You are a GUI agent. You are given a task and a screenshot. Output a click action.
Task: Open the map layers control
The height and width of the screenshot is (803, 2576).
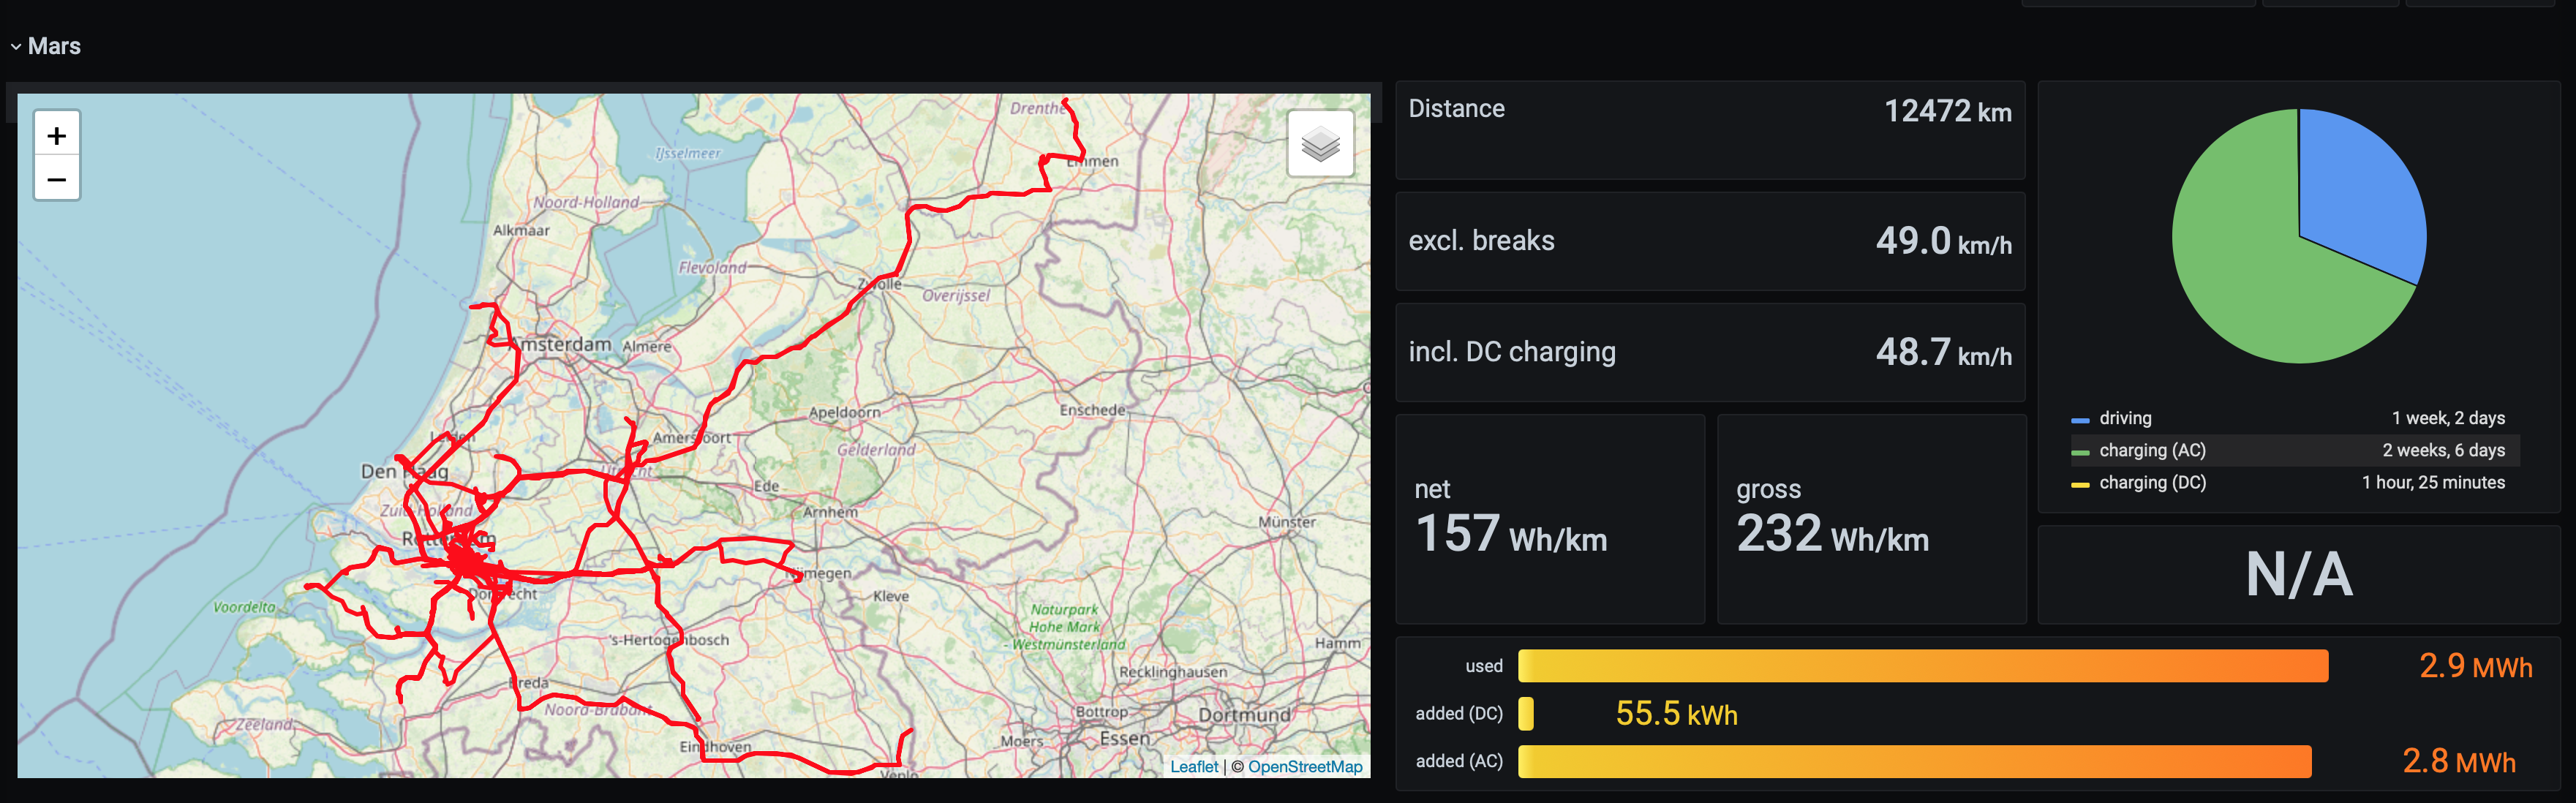(x=1320, y=144)
